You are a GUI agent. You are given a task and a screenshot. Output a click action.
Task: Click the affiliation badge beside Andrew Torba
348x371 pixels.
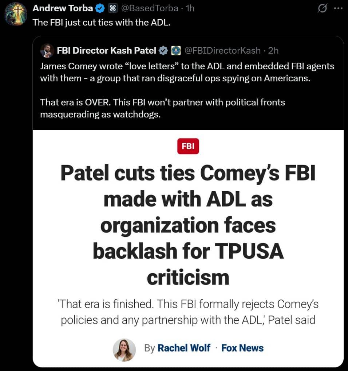pyautogui.click(x=112, y=8)
